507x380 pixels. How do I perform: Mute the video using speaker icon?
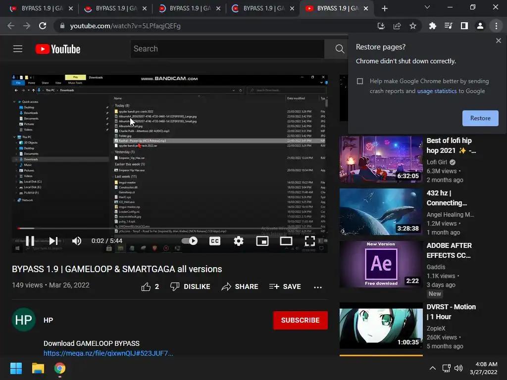(x=77, y=241)
